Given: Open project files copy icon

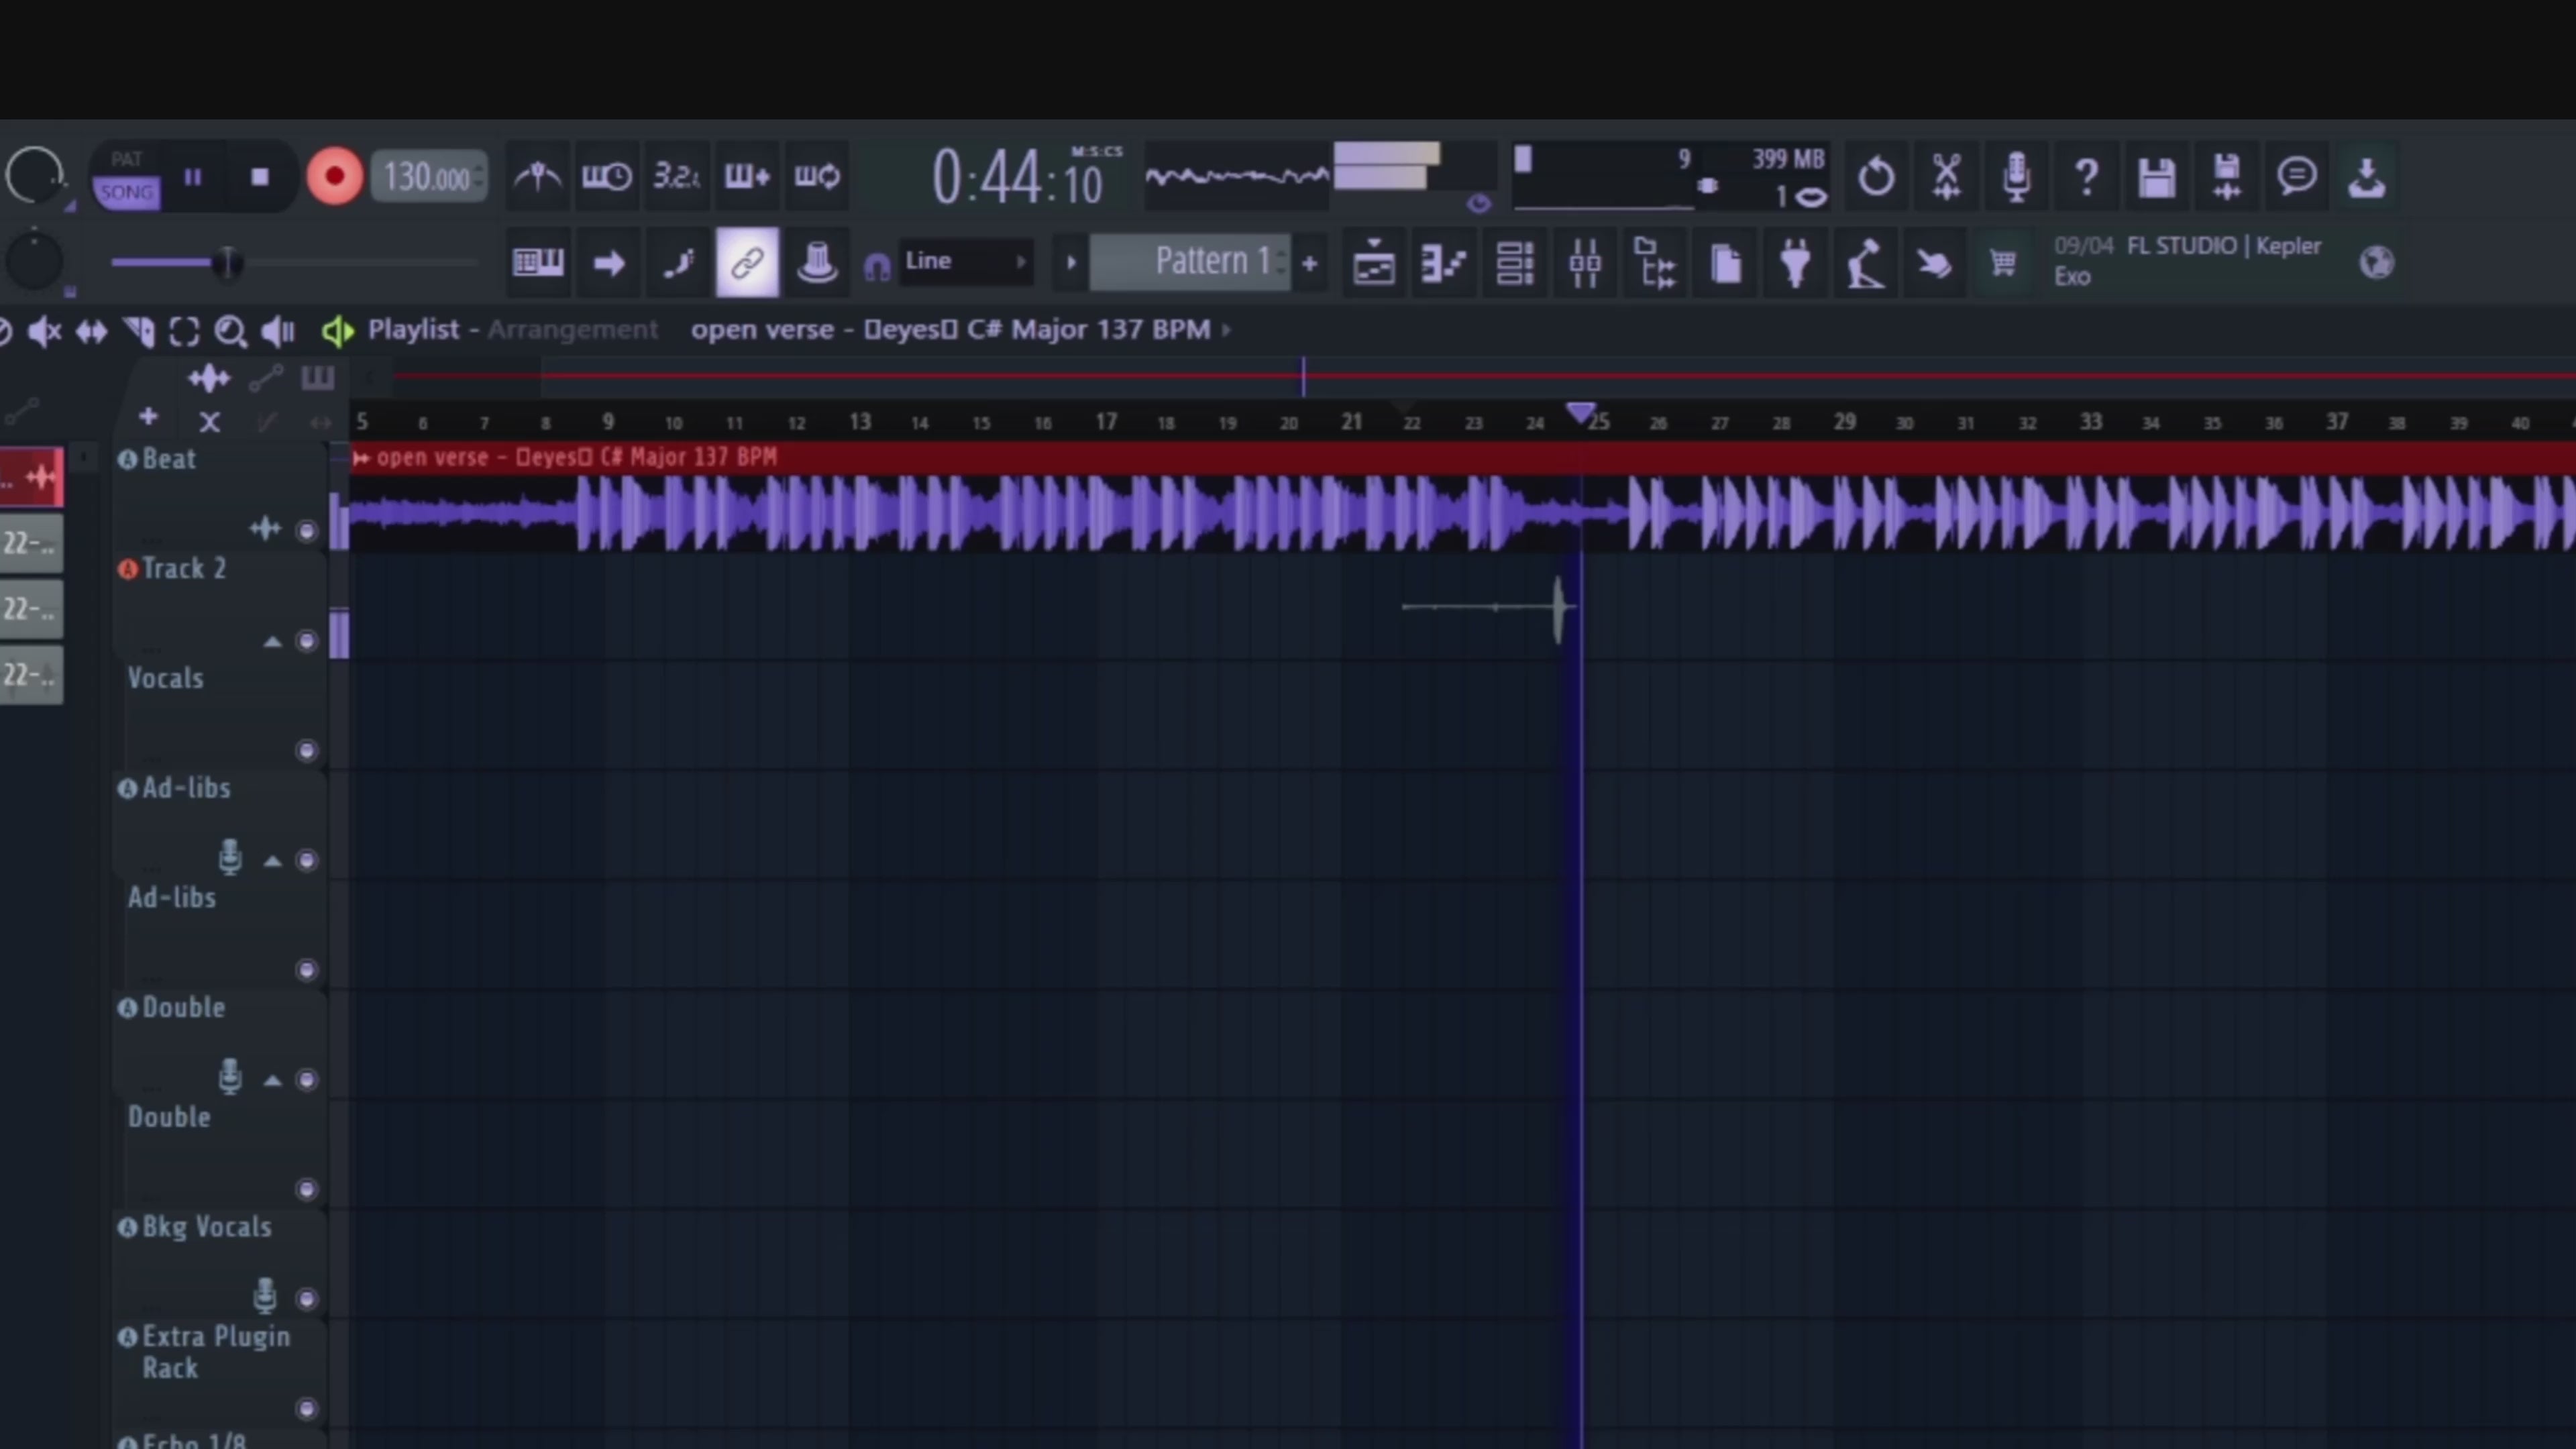Looking at the screenshot, I should click(x=1725, y=263).
